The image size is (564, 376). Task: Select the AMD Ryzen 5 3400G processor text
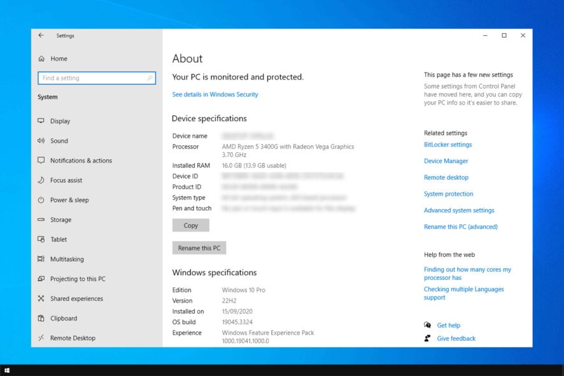click(288, 150)
